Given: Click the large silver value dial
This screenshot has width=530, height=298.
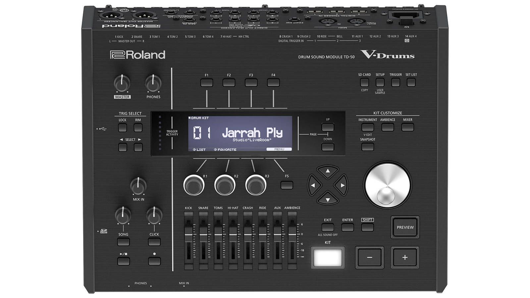Looking at the screenshot, I should (387, 185).
